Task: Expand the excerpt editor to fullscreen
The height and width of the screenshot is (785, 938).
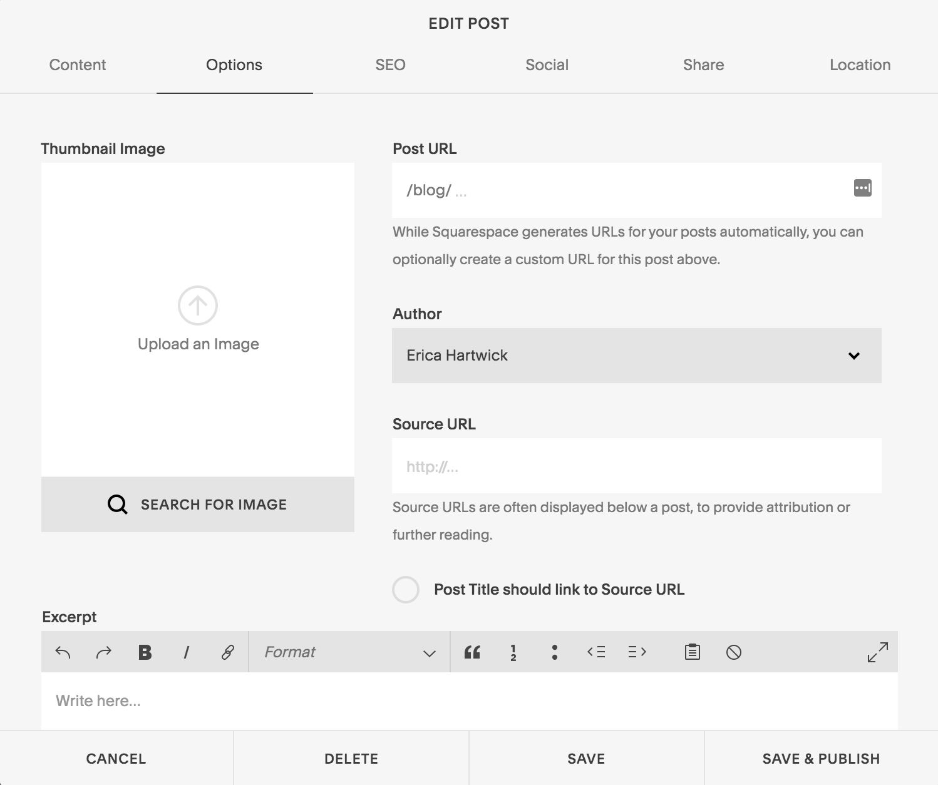Action: coord(878,652)
